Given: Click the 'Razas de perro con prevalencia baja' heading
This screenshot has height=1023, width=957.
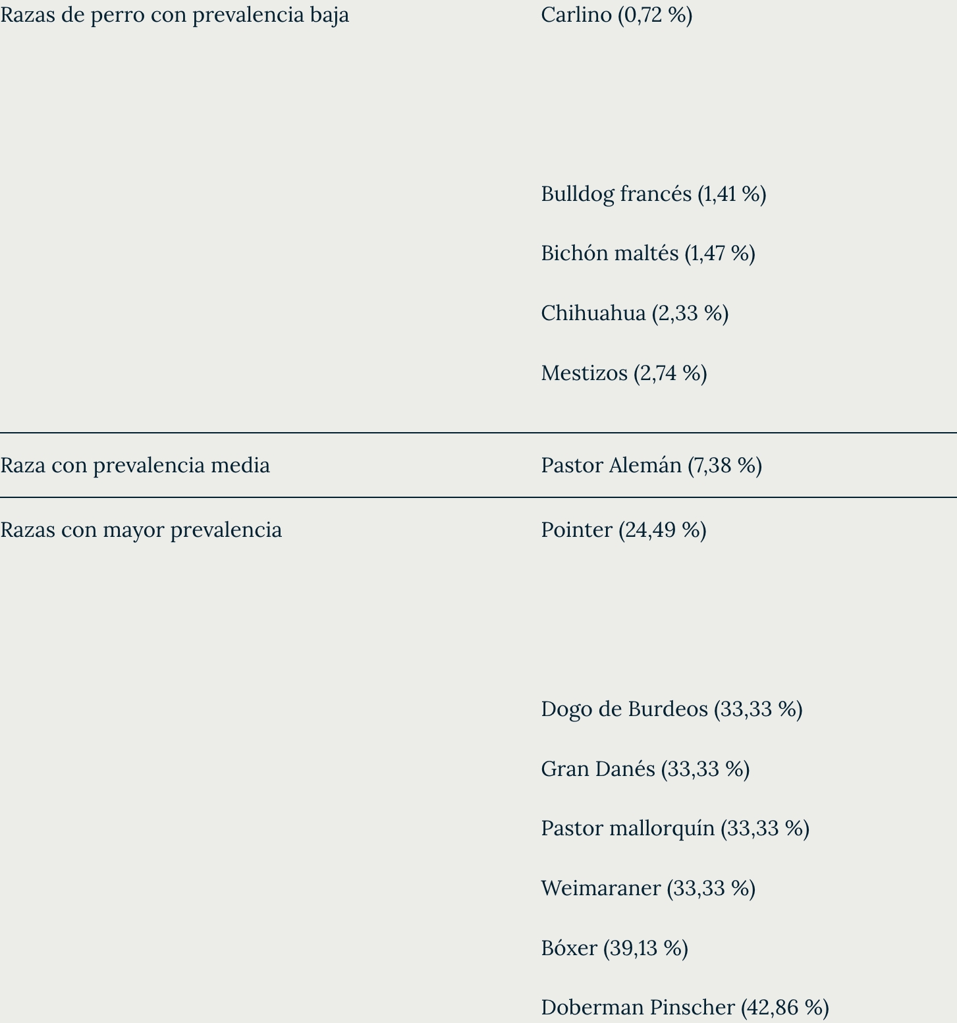Looking at the screenshot, I should pos(175,14).
